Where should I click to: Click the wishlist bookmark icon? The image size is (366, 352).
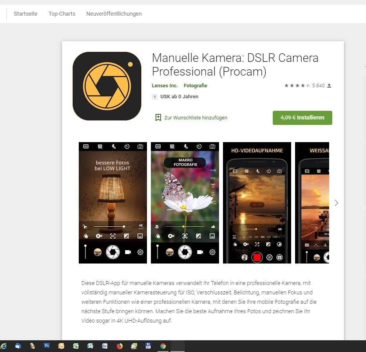tap(158, 117)
